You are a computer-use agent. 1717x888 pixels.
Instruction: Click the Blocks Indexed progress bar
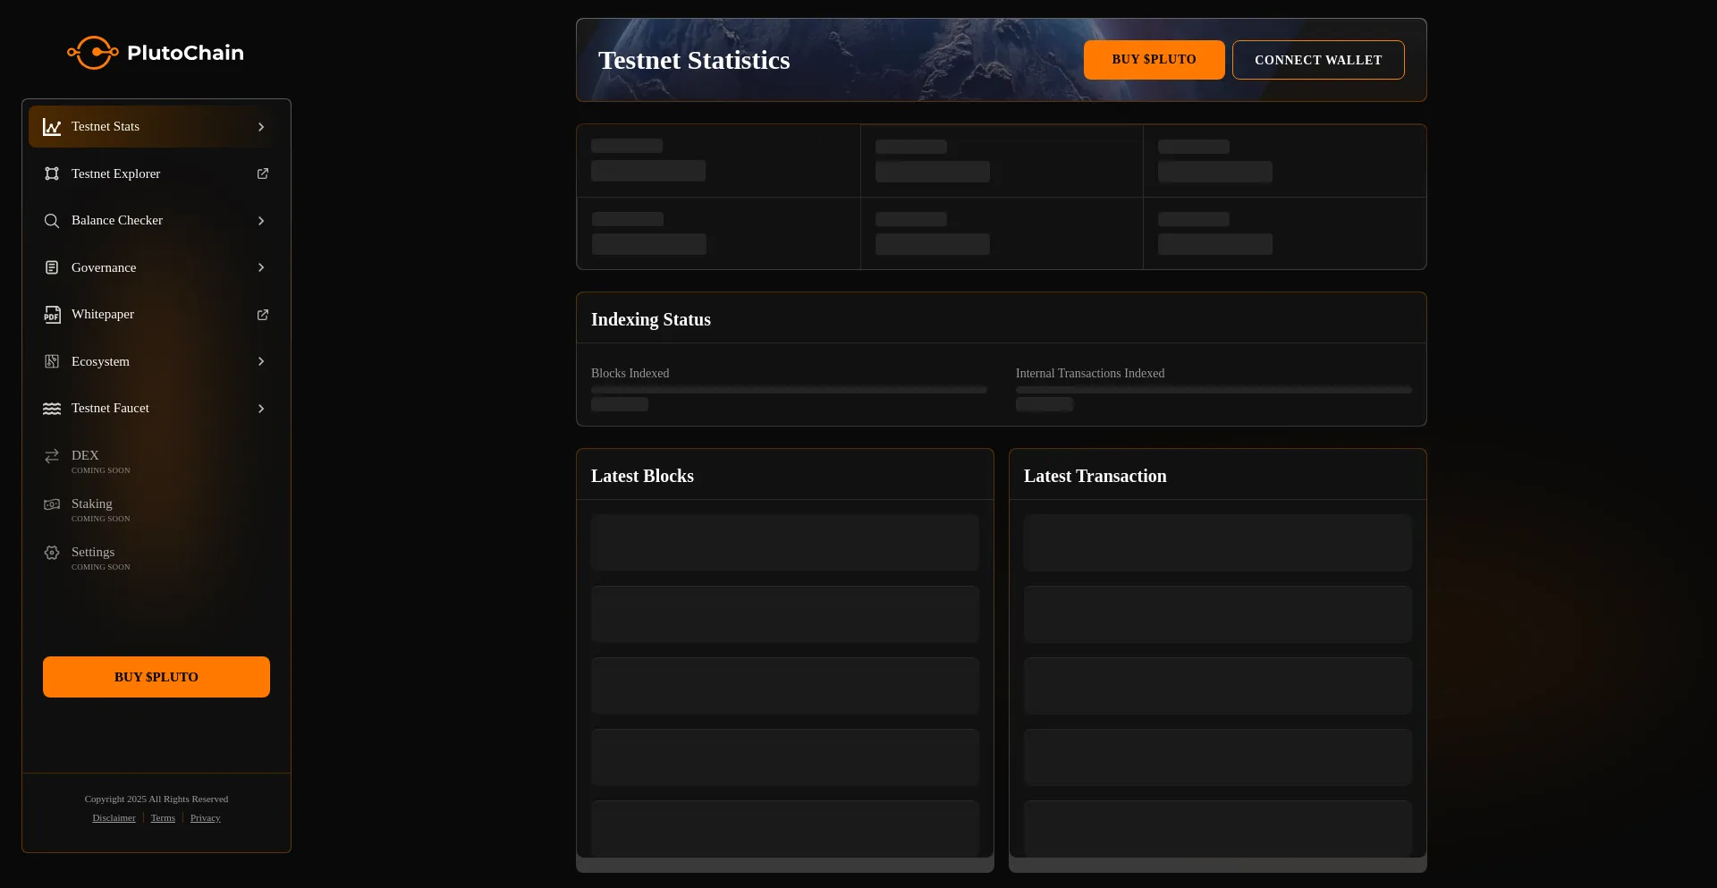click(789, 390)
